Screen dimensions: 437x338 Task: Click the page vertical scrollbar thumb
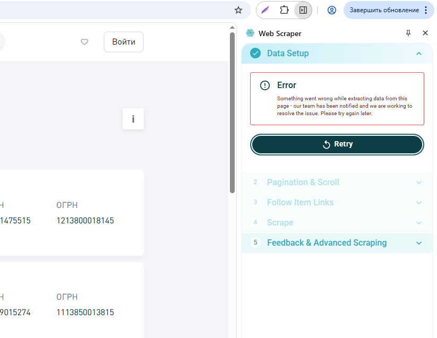coord(232,111)
